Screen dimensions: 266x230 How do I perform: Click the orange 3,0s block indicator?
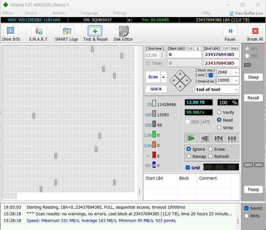click(154, 144)
